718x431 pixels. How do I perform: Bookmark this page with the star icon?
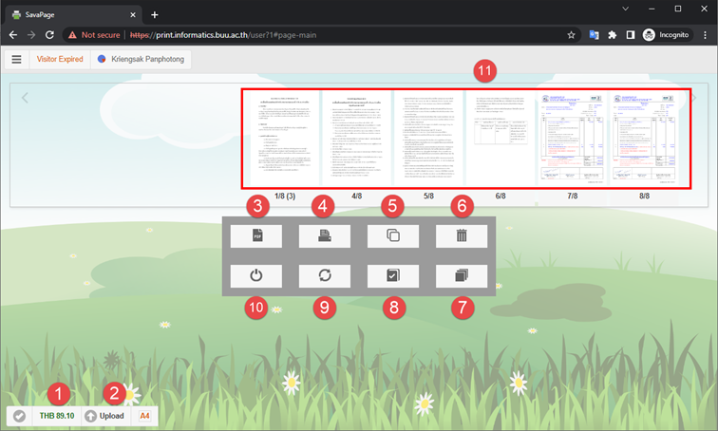pos(571,35)
